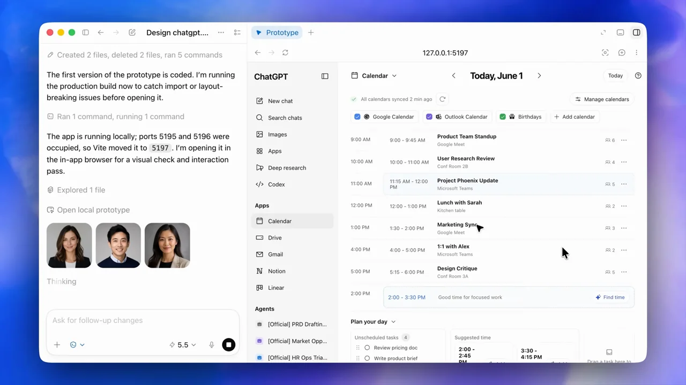The image size is (686, 385).
Task: Open Deep research in the sidebar
Action: coord(292,168)
